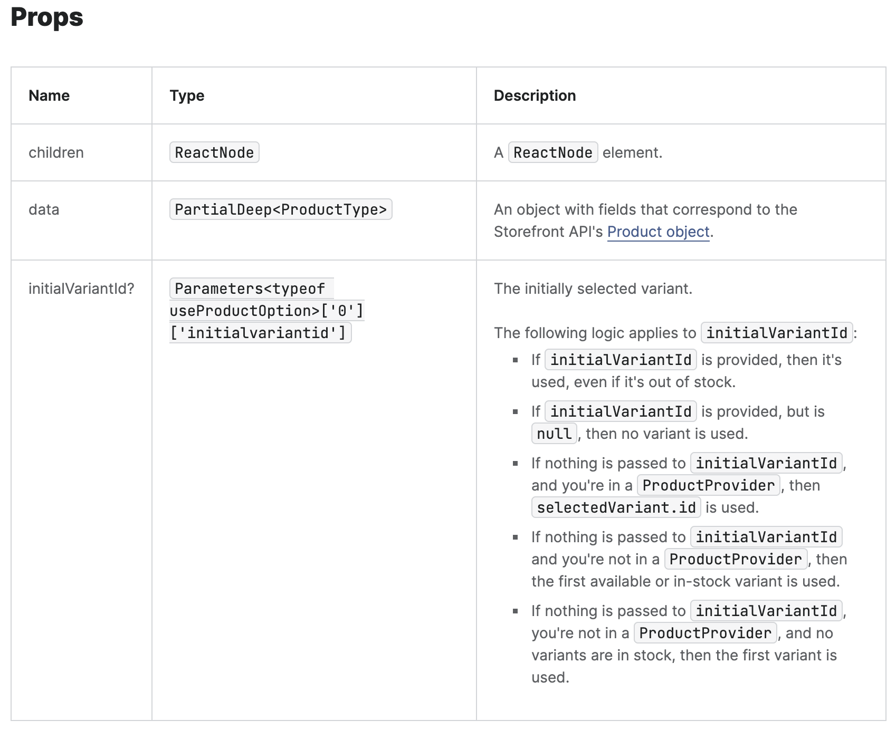Click ReactNode code in the Description column
Screen dimensions: 896x730
point(552,152)
